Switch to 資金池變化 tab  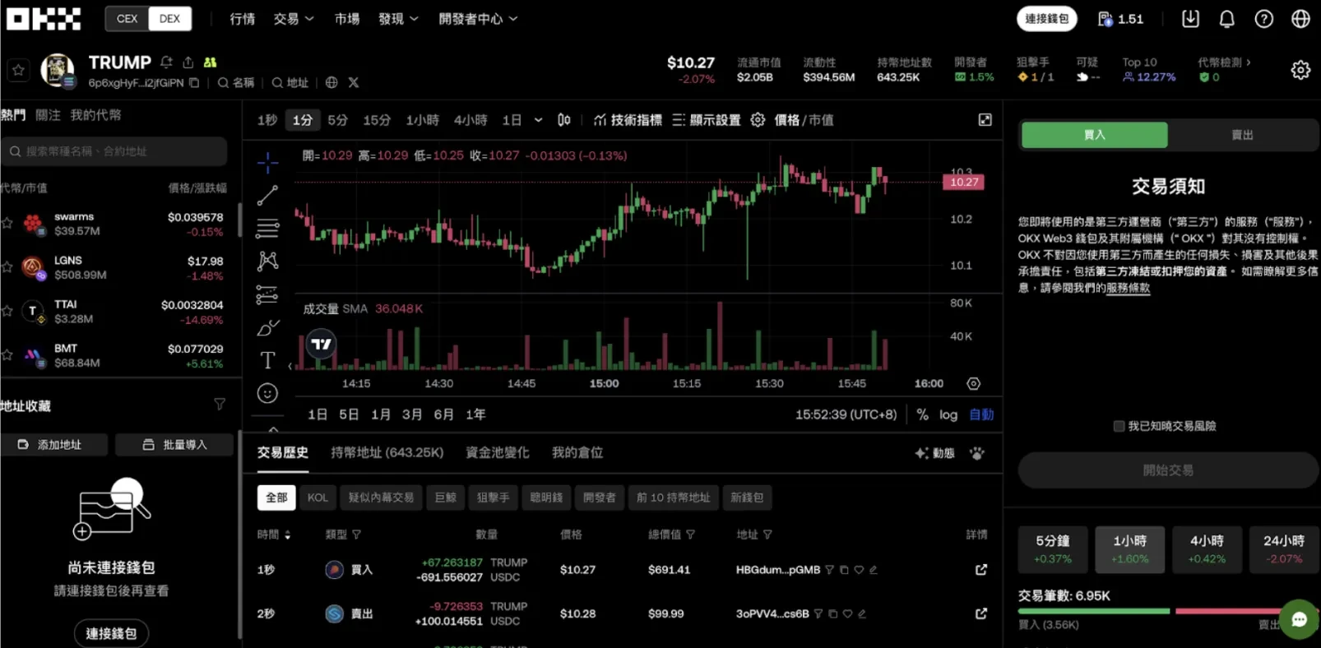(497, 453)
